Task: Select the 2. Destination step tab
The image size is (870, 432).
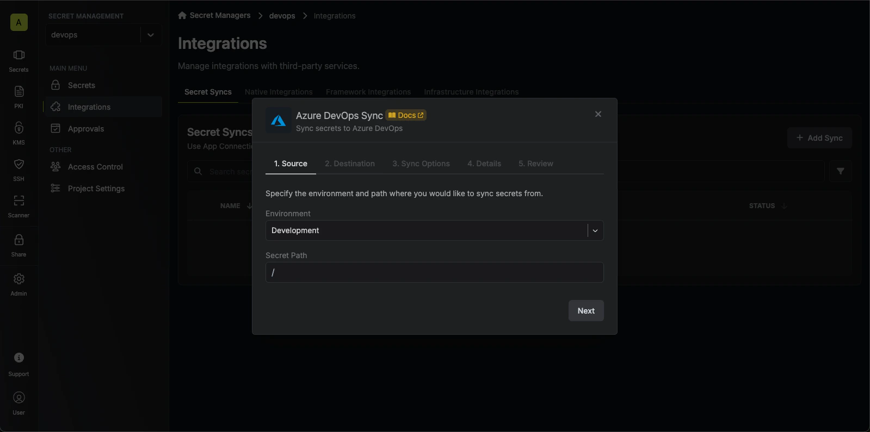Action: (350, 164)
